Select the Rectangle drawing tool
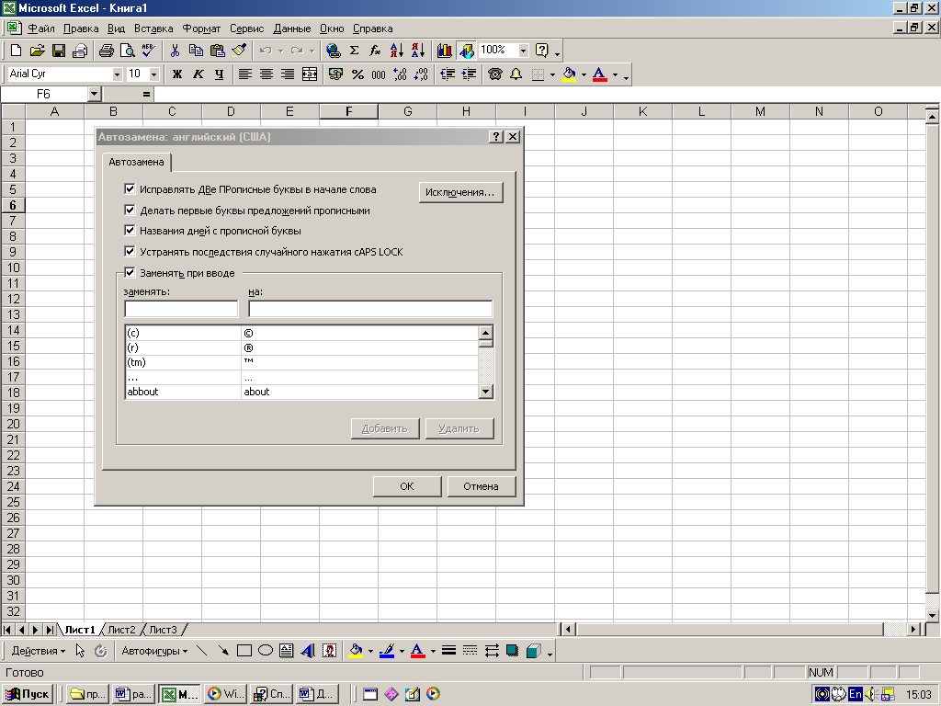This screenshot has height=706, width=941. pos(244,651)
